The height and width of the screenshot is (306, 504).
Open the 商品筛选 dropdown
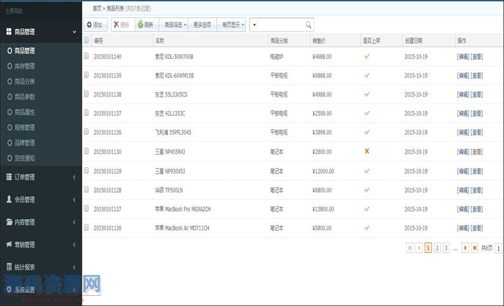175,25
